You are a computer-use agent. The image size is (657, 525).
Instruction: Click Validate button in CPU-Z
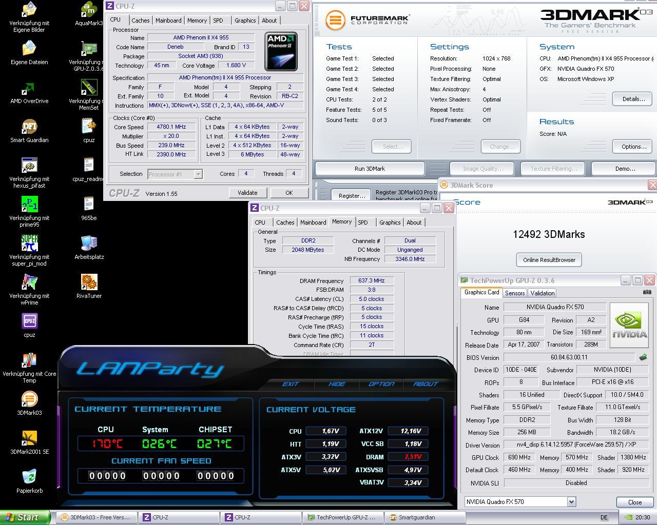click(x=247, y=193)
